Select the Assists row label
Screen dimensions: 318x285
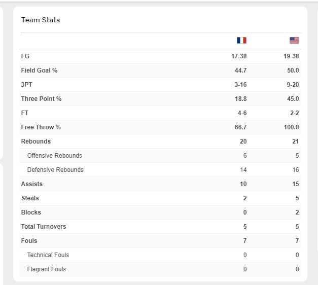[32, 184]
